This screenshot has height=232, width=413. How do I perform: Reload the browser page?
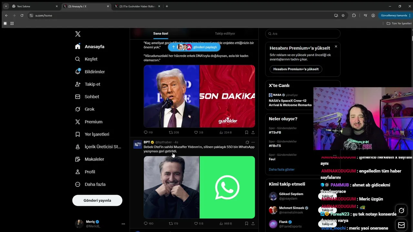[x=22, y=15]
